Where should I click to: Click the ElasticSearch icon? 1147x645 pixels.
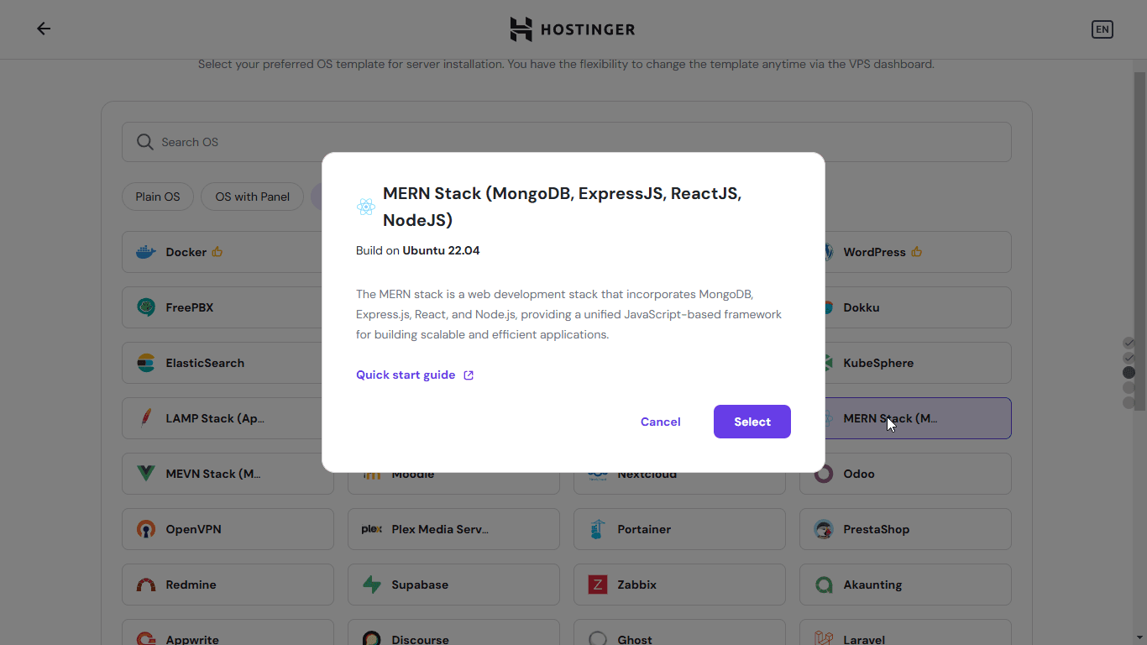coord(146,363)
